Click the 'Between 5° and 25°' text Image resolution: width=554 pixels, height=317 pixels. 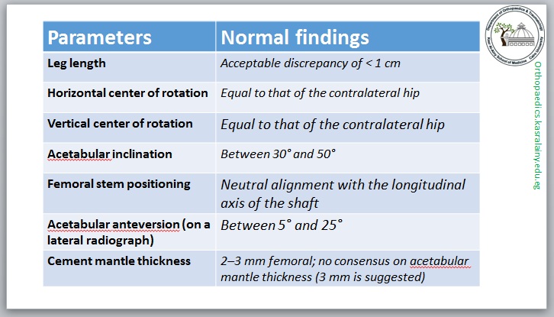(282, 225)
